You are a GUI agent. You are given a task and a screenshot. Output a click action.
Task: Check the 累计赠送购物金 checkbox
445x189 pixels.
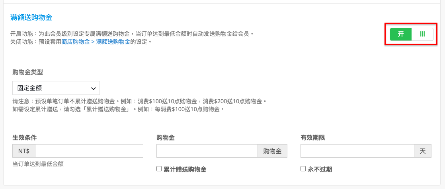point(159,169)
